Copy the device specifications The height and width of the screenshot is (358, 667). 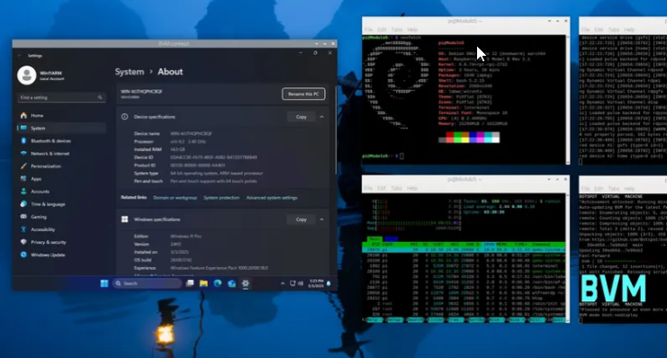[x=302, y=117]
